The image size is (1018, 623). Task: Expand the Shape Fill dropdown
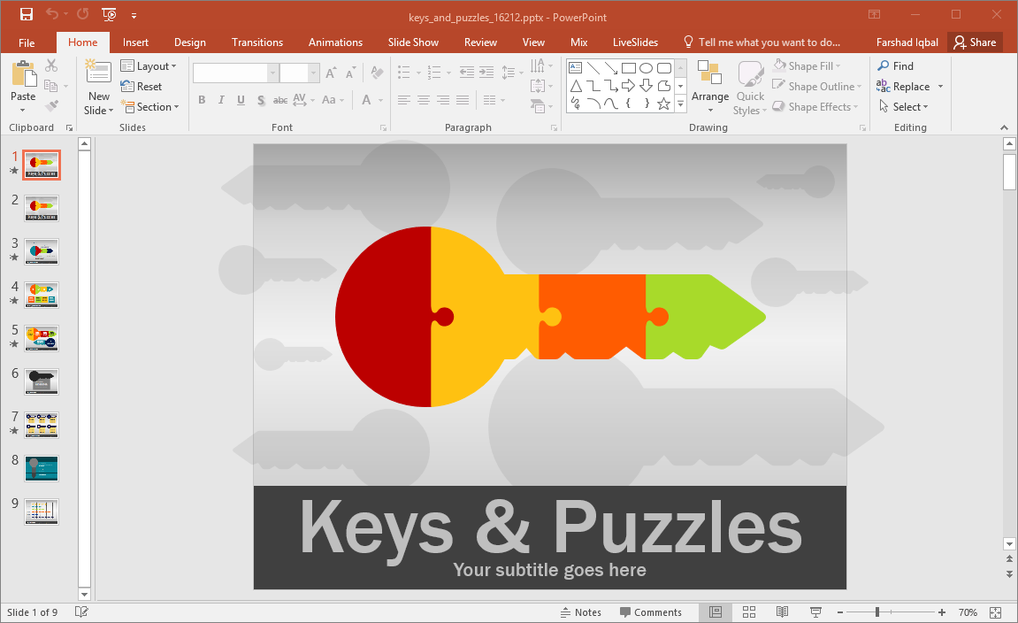click(807, 65)
